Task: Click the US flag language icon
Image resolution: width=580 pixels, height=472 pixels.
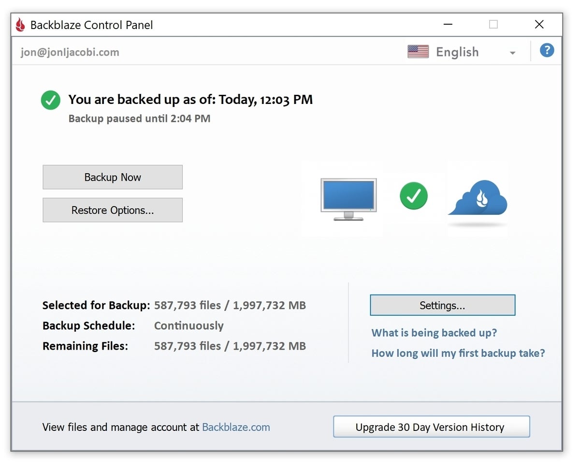Action: 418,52
